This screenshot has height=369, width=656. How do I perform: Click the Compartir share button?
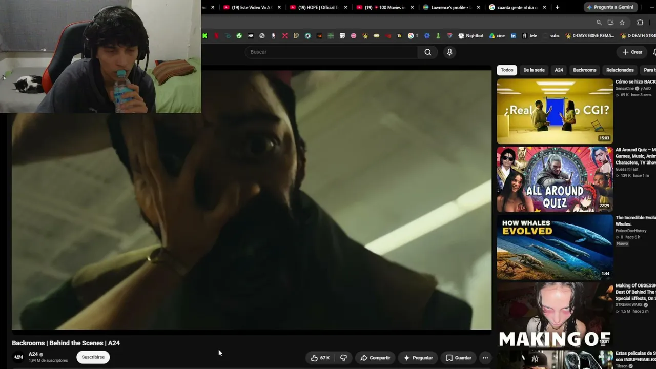(x=375, y=358)
